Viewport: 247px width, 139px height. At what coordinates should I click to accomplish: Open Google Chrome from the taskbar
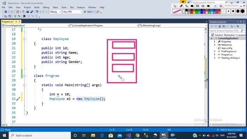point(137,135)
